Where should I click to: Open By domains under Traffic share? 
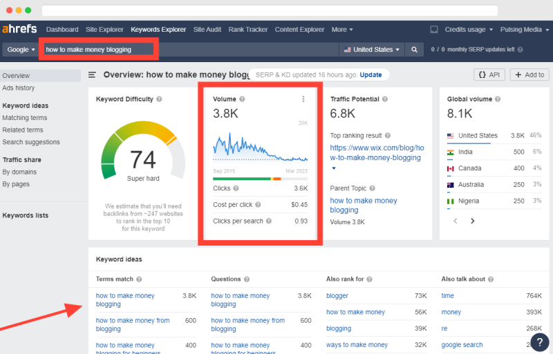coord(19,172)
